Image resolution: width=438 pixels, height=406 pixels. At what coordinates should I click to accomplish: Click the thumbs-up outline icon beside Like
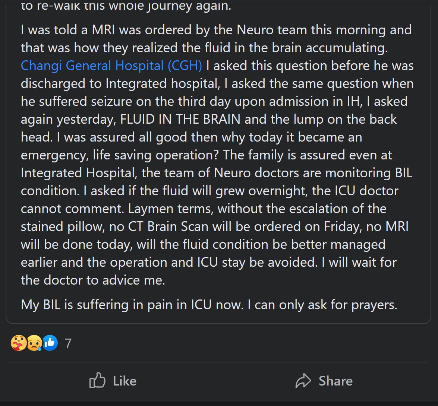click(x=97, y=380)
